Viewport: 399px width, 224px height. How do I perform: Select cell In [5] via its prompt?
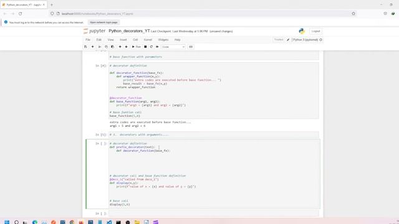(x=101, y=135)
